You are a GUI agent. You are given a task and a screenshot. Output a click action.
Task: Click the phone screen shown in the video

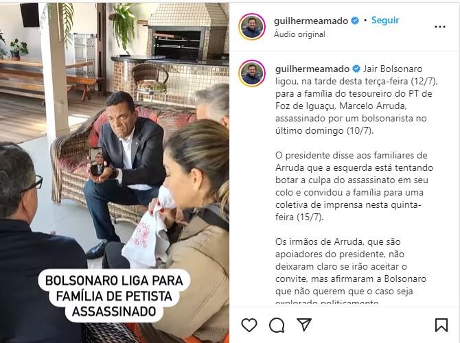(x=97, y=161)
